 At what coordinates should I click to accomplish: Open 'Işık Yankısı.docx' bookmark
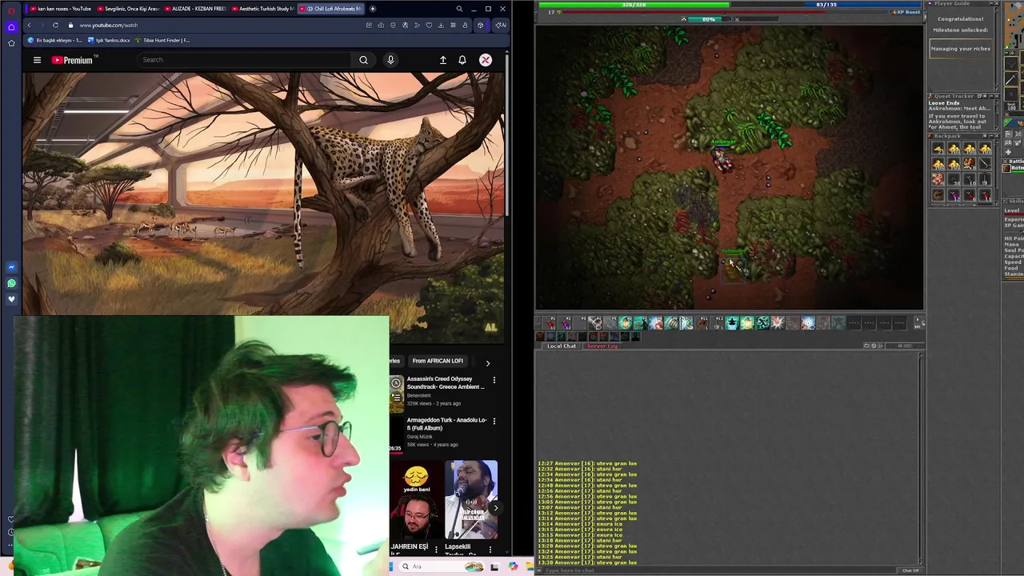click(x=109, y=40)
